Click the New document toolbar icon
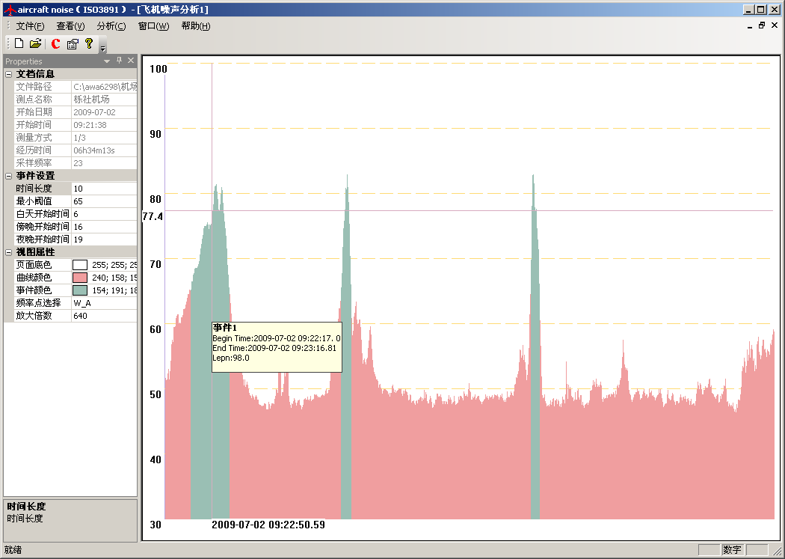The height and width of the screenshot is (559, 785). [x=19, y=44]
